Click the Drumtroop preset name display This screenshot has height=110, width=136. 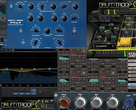(x=103, y=46)
